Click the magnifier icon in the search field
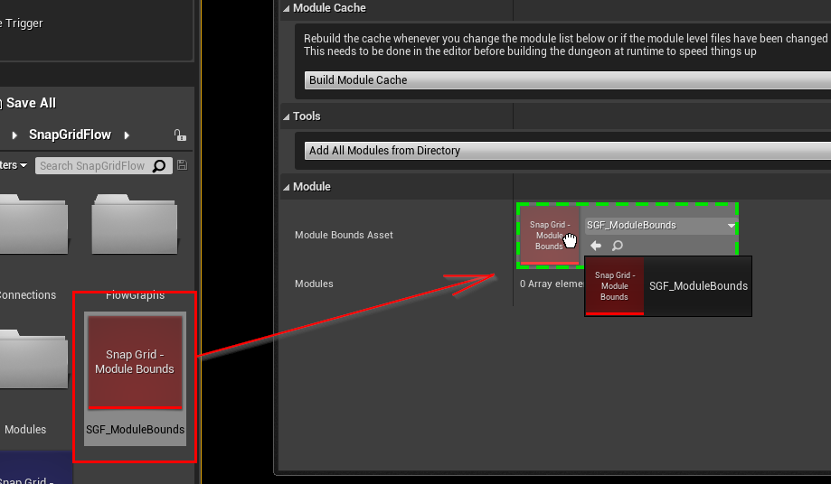This screenshot has width=831, height=484. [x=160, y=165]
